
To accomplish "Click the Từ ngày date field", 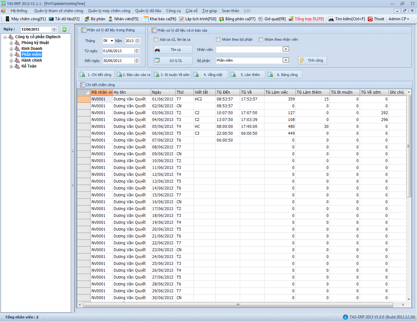I will 121,51.
